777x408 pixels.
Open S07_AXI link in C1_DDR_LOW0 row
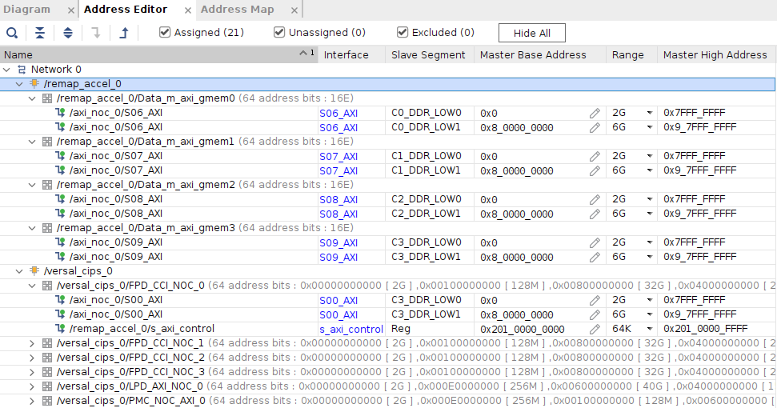tap(338, 157)
